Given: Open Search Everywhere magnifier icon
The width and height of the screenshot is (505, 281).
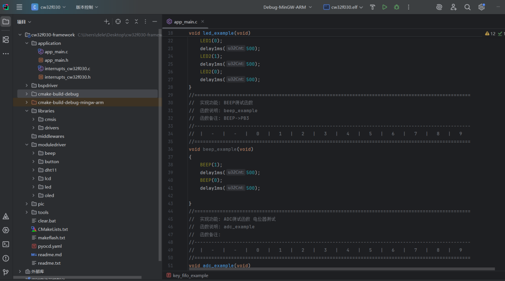Looking at the screenshot, I should (468, 7).
